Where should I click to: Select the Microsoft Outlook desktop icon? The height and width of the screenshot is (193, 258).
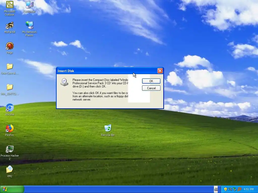pos(10,8)
